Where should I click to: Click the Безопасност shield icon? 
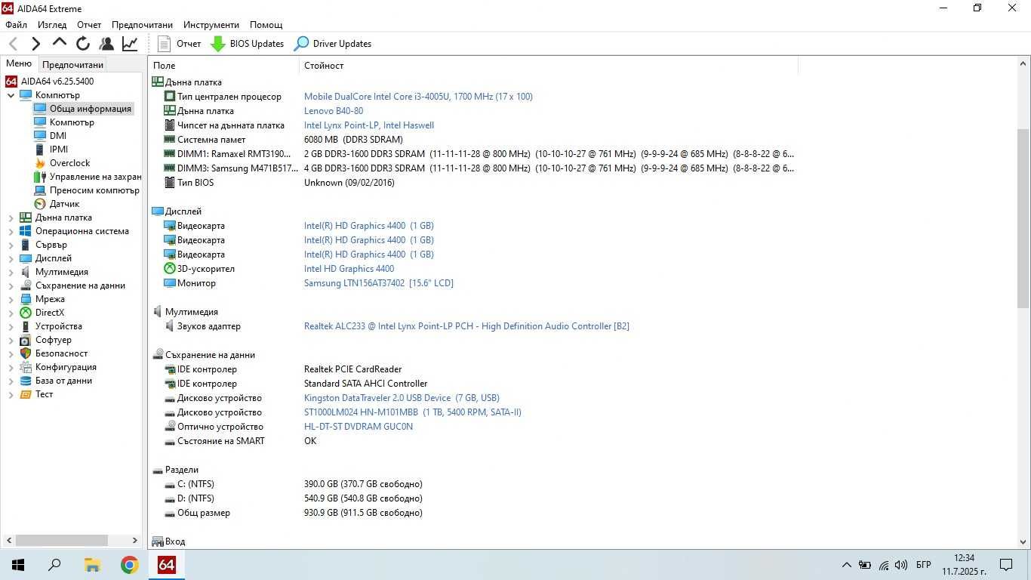(x=26, y=353)
